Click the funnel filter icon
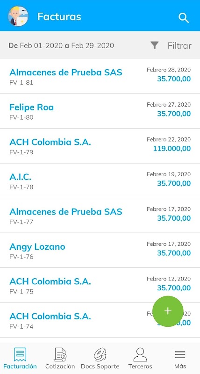Viewport: 200px width, 374px height. tap(155, 45)
